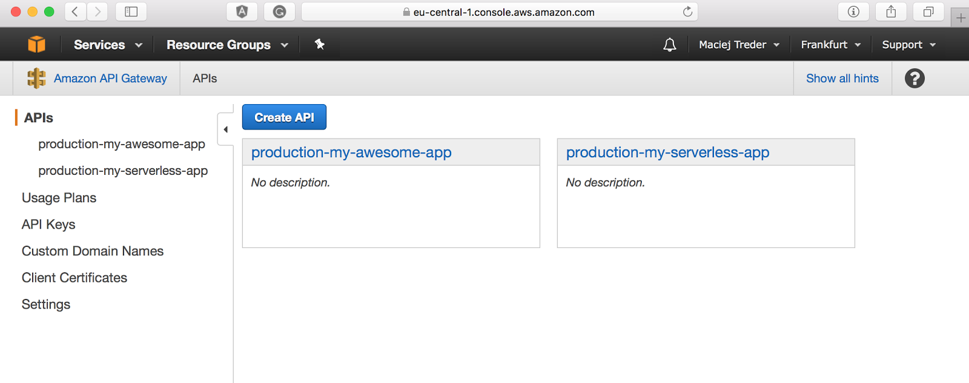Open the Maciej Treder account menu
Viewport: 969px width, 383px height.
pos(739,45)
